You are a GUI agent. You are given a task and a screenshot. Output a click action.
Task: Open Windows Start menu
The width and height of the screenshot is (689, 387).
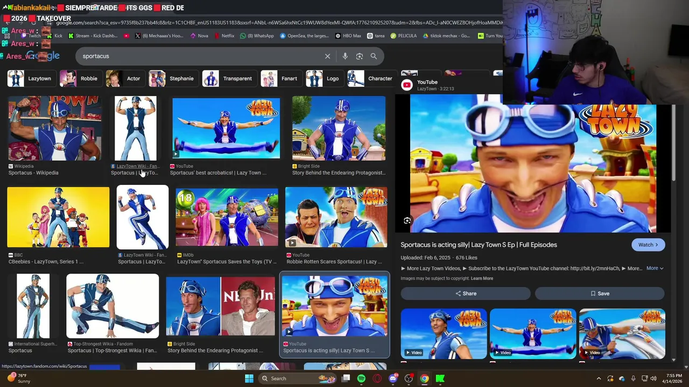point(249,378)
